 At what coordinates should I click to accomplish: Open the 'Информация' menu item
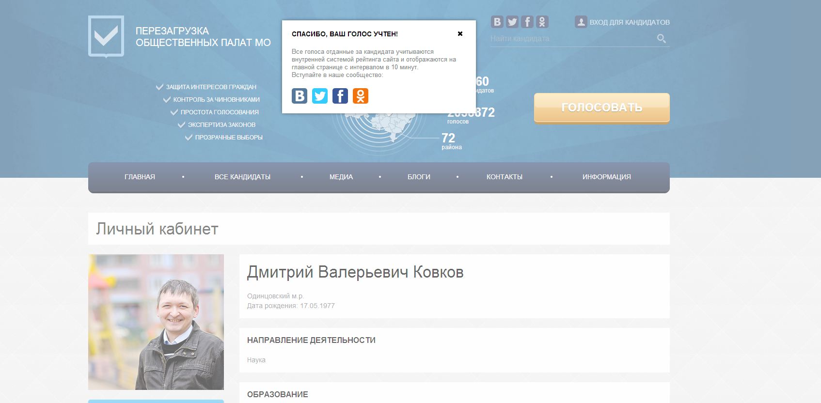click(x=607, y=177)
